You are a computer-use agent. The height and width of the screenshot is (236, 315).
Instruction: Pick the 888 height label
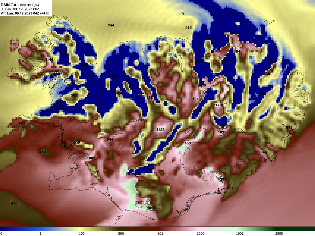point(150,98)
